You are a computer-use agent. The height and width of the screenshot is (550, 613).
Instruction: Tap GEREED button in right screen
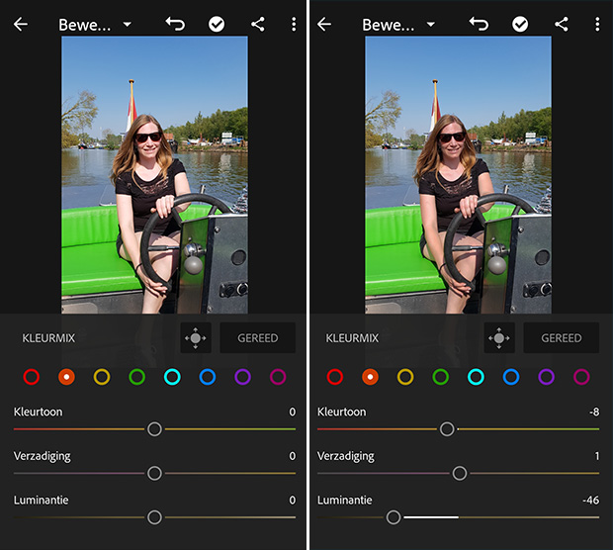(x=562, y=338)
